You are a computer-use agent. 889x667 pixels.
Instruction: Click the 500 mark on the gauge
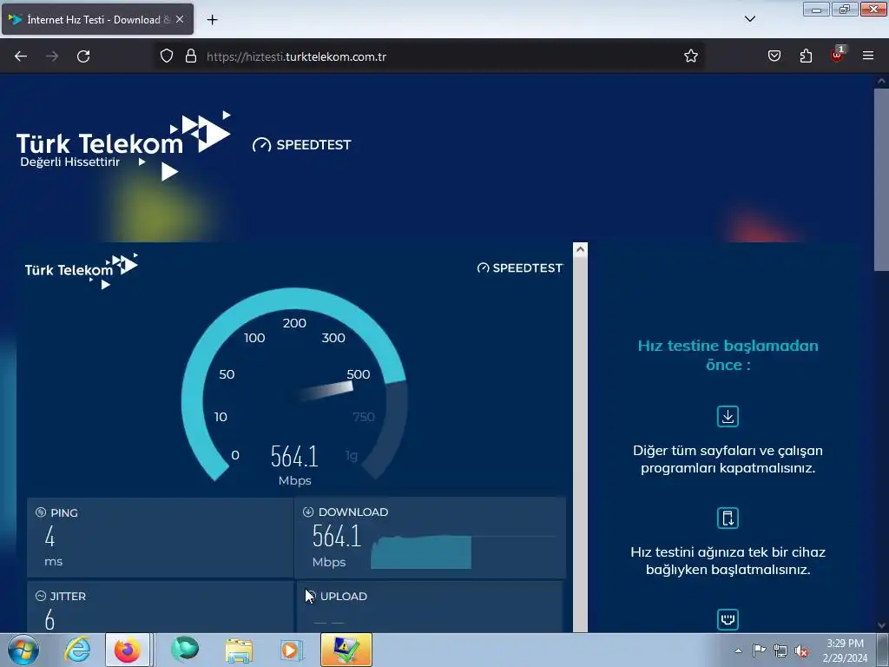[359, 374]
